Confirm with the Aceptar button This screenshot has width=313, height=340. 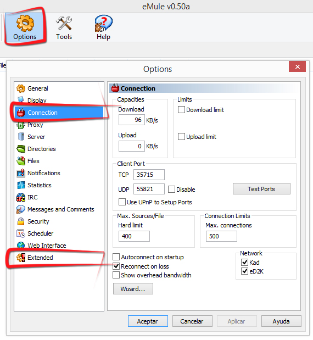(x=148, y=321)
